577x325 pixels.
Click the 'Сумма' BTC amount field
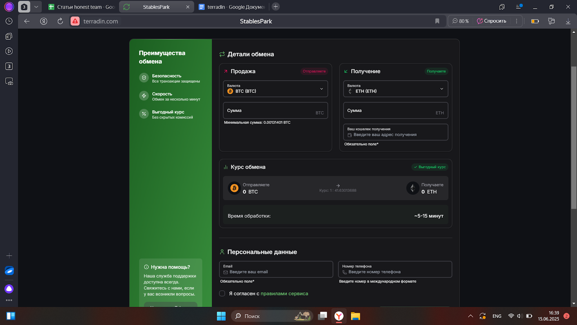point(276,110)
